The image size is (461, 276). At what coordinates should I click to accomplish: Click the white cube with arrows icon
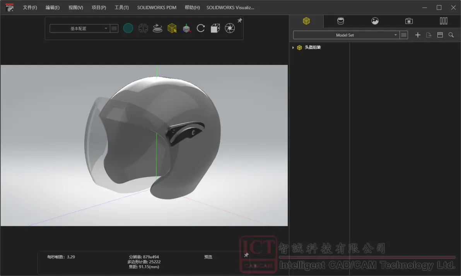pos(215,29)
